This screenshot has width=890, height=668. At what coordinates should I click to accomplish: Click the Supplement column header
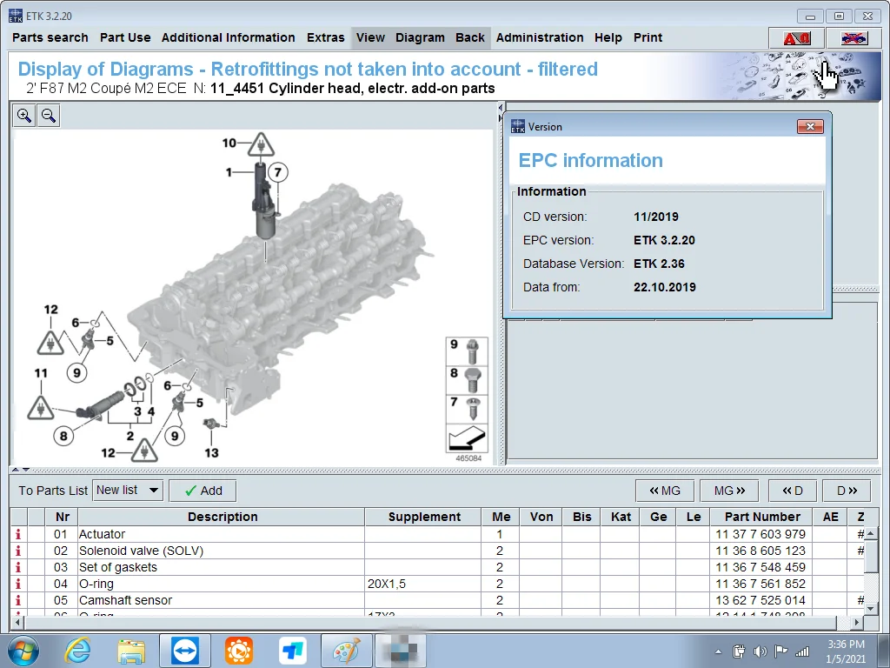click(424, 517)
